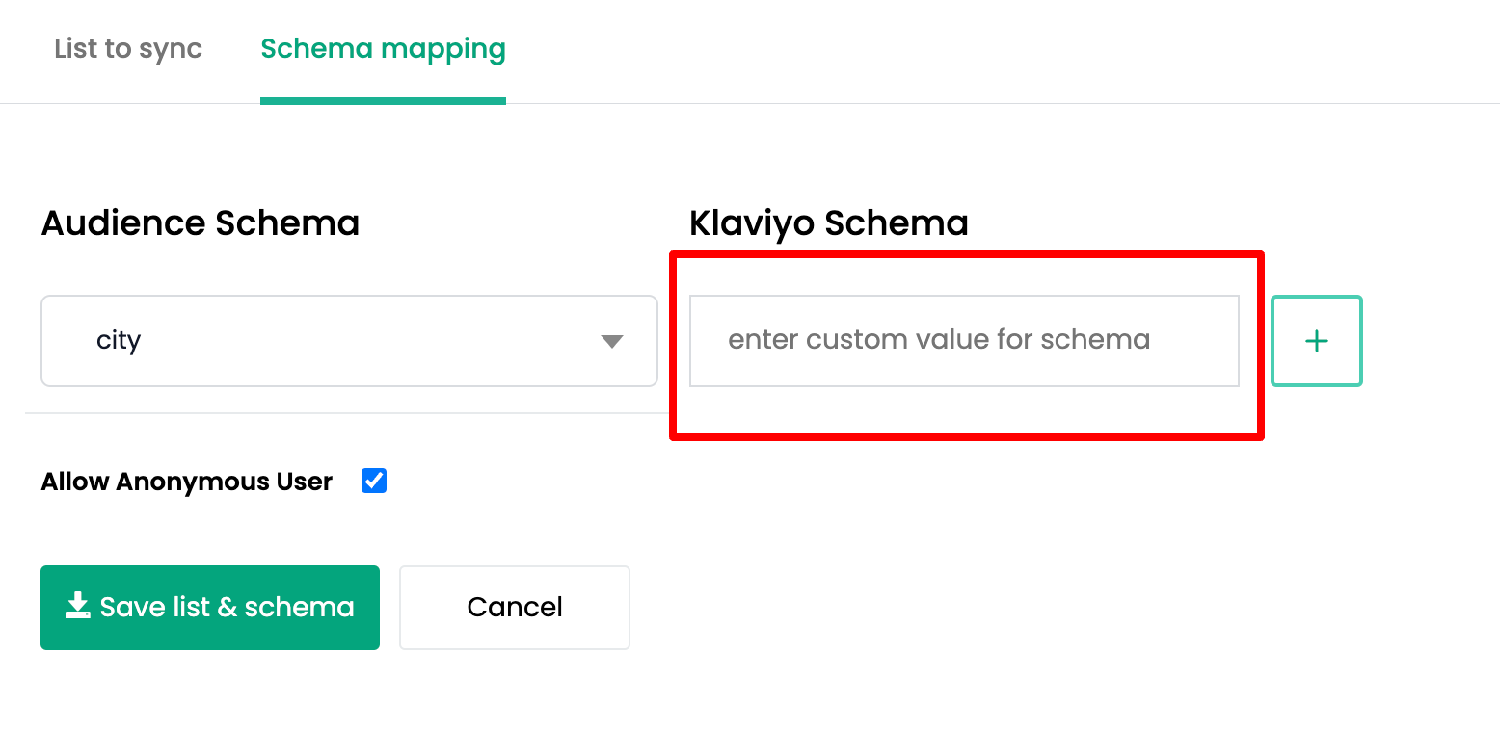This screenshot has width=1500, height=730.
Task: Click the custom value input for Klaviyo Schema
Action: [x=963, y=340]
